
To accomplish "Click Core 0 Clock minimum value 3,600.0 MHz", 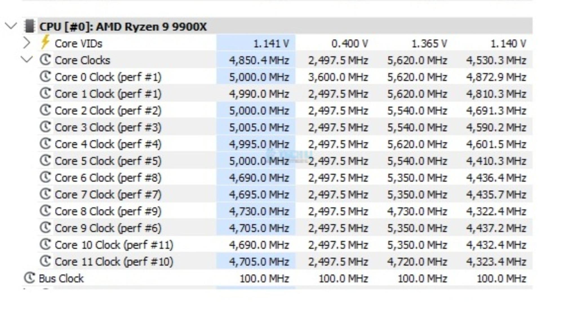I will (x=338, y=77).
